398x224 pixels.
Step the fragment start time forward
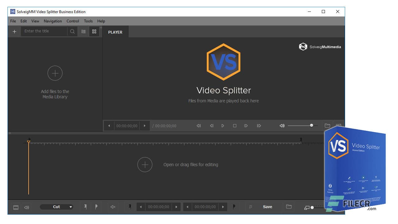[176, 207]
